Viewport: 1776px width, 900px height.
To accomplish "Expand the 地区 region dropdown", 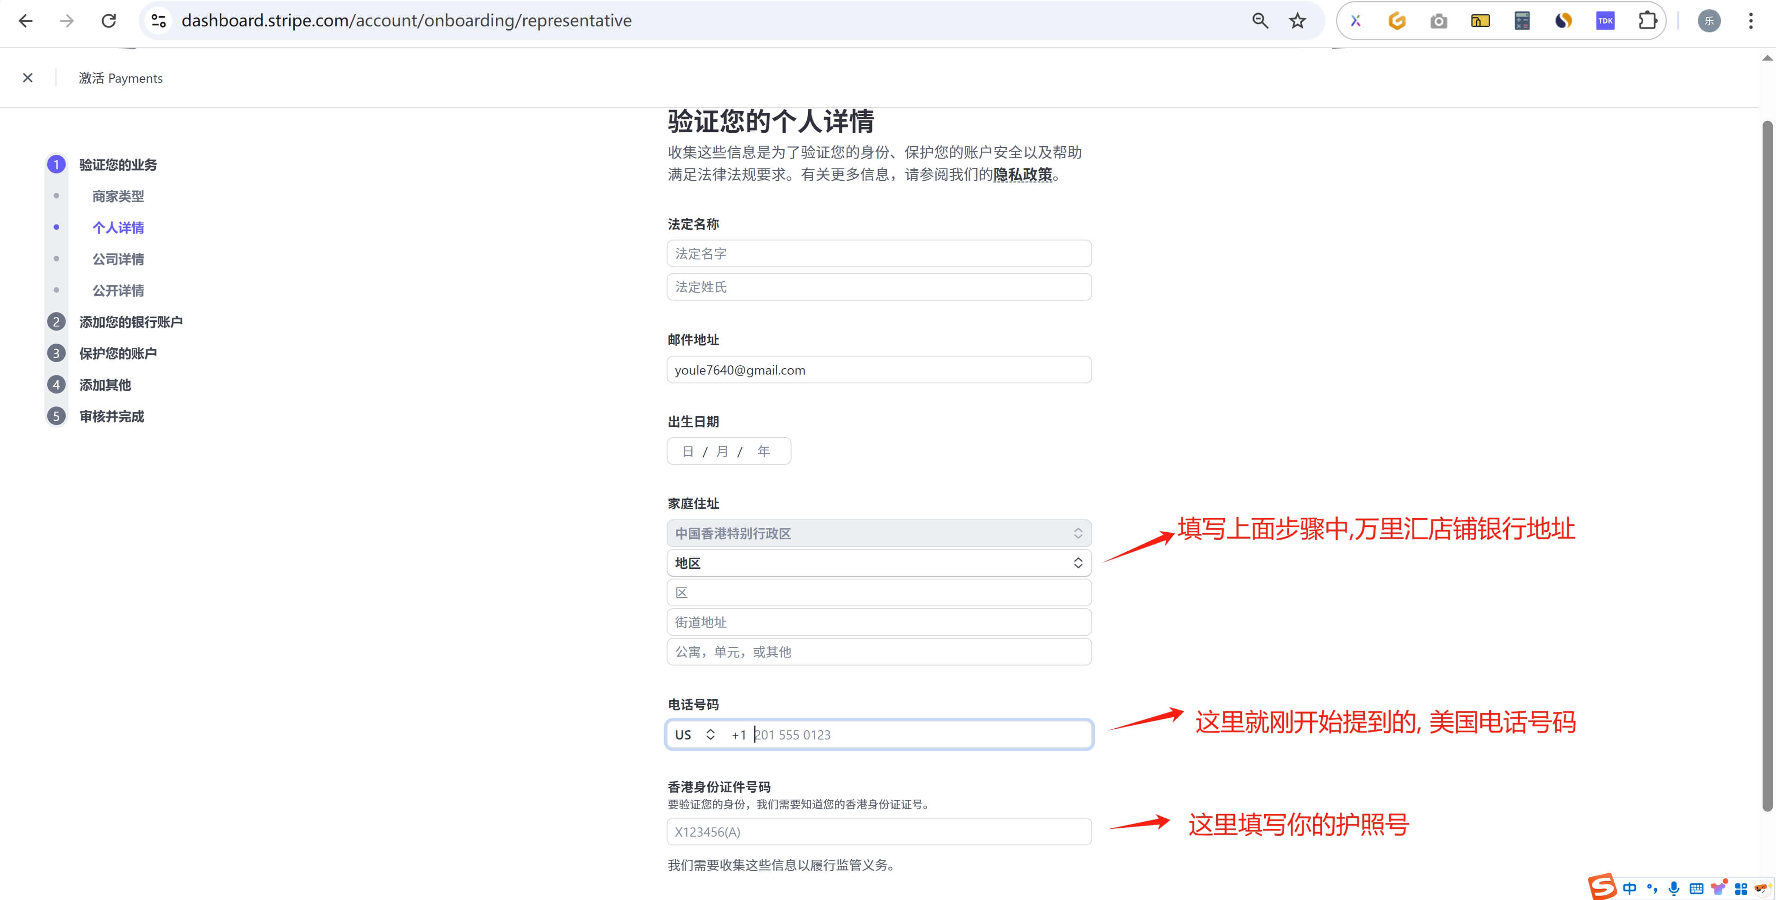I will pyautogui.click(x=879, y=563).
